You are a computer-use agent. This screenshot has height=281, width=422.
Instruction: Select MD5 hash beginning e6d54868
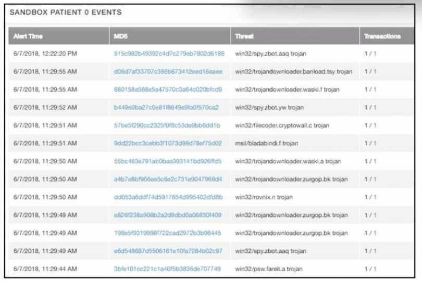[x=168, y=251]
